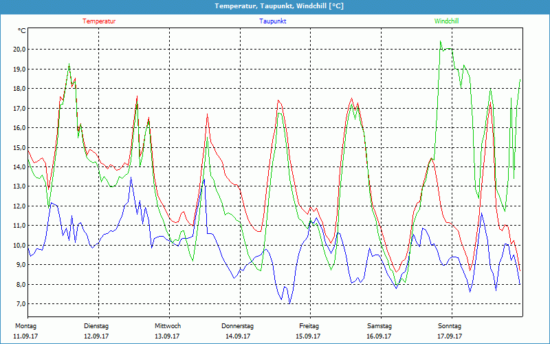Click the date '17.09.17'
The image size is (550, 344).
click(450, 336)
